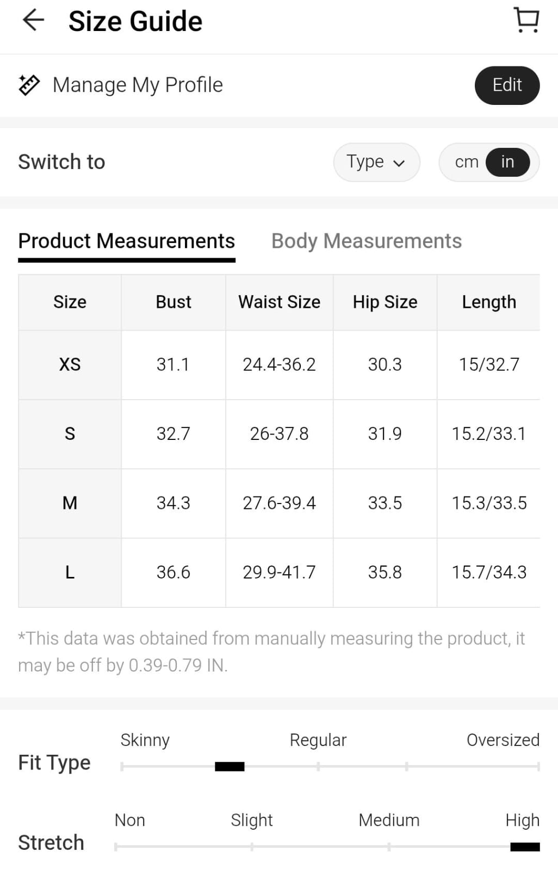Tap the Length column header

point(489,302)
